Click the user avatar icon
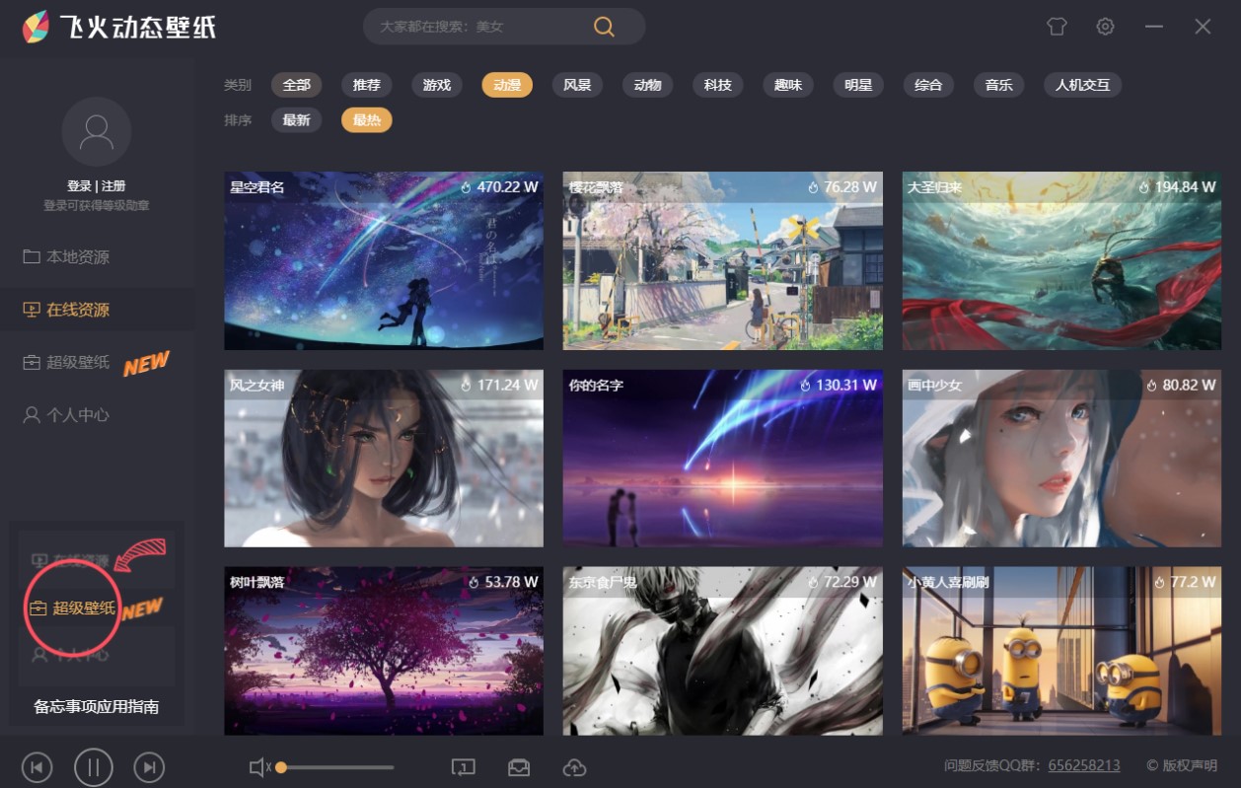 pos(96,131)
